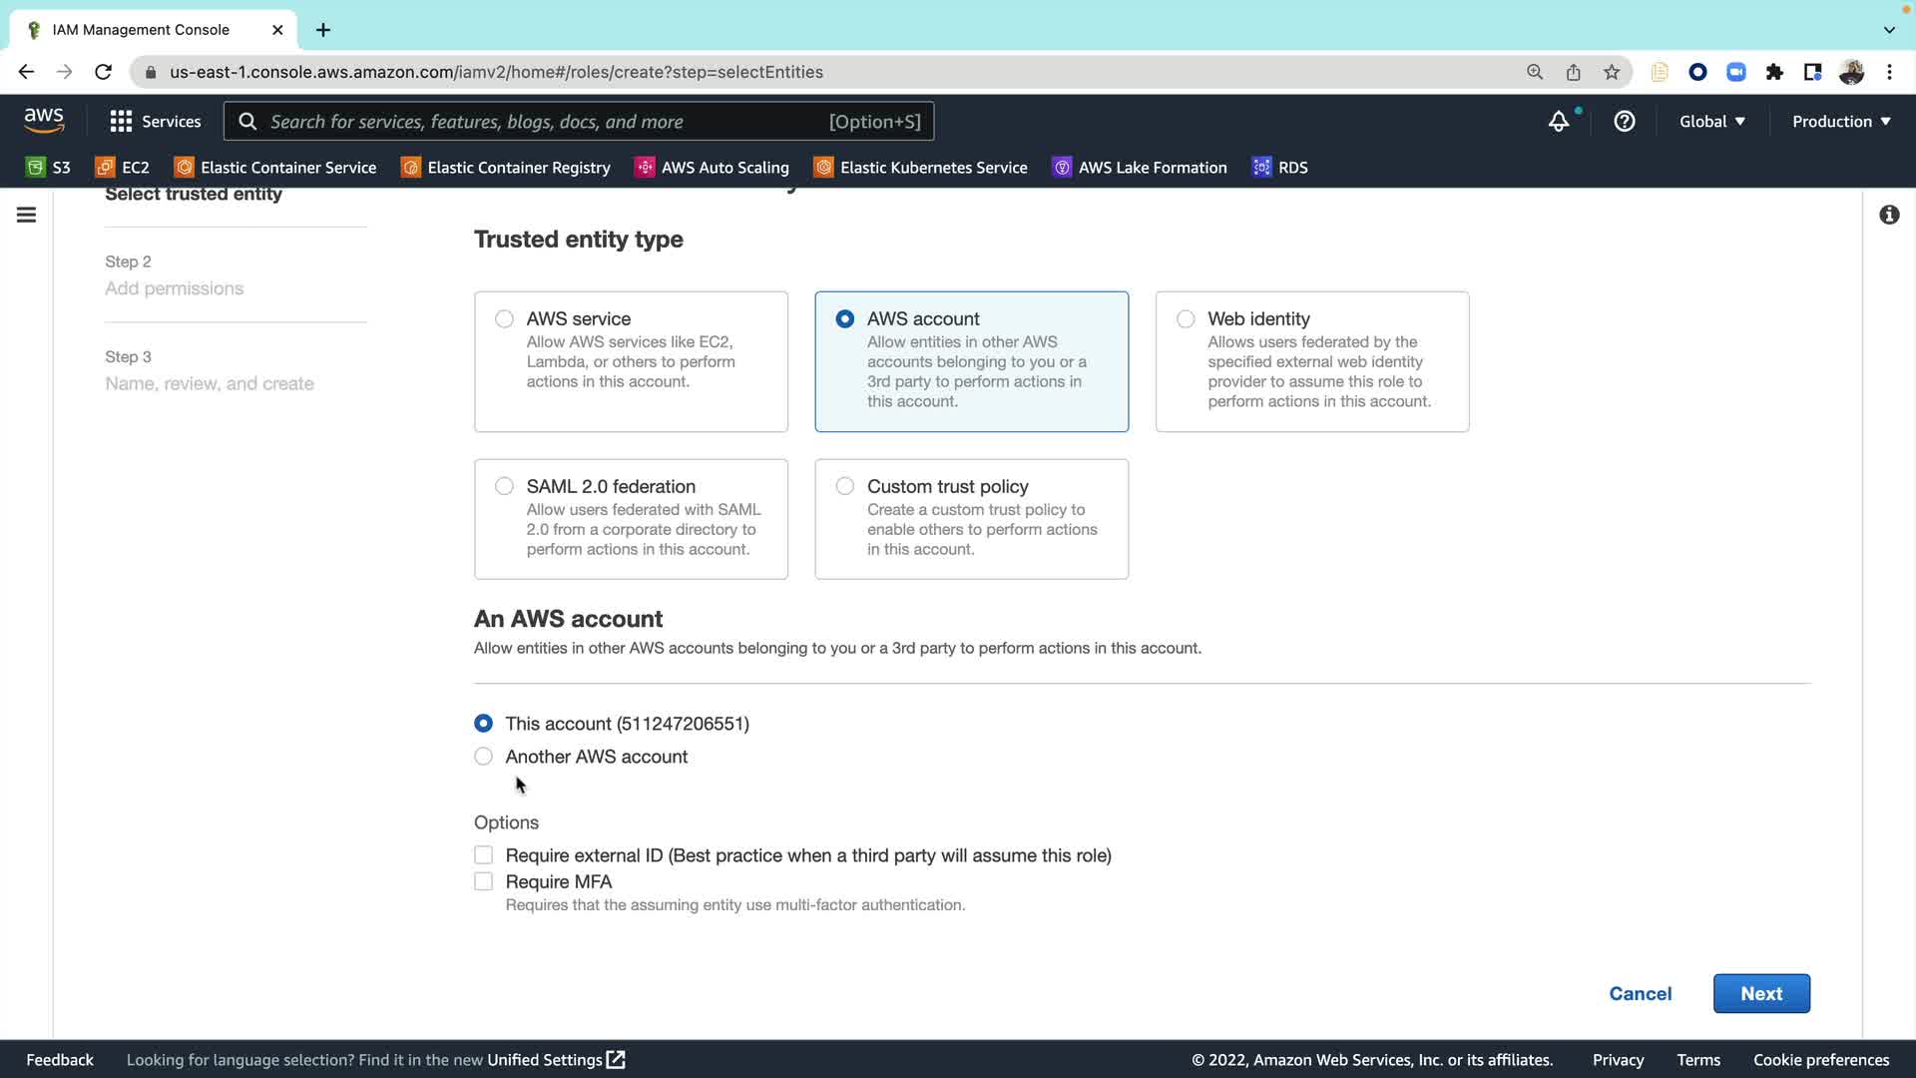Viewport: 1916px width, 1078px height.
Task: Enable the Require MFA checkbox
Action: point(484,881)
